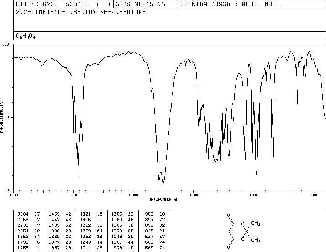This screenshot has height=252, width=326.
Task: Click the carbonyl absorption trough near 1766
Action: pos(163,182)
